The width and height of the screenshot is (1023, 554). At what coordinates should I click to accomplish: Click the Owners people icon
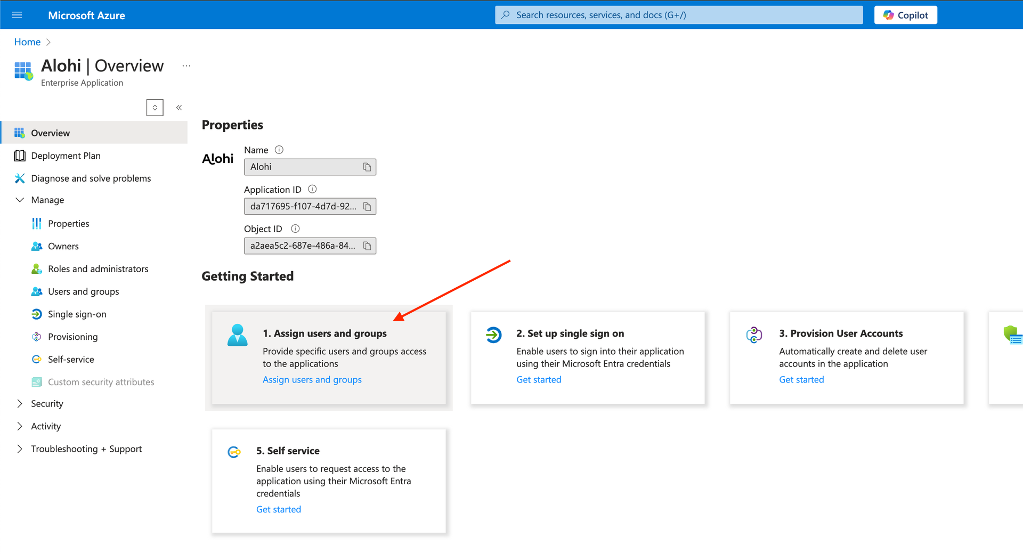pyautogui.click(x=37, y=246)
